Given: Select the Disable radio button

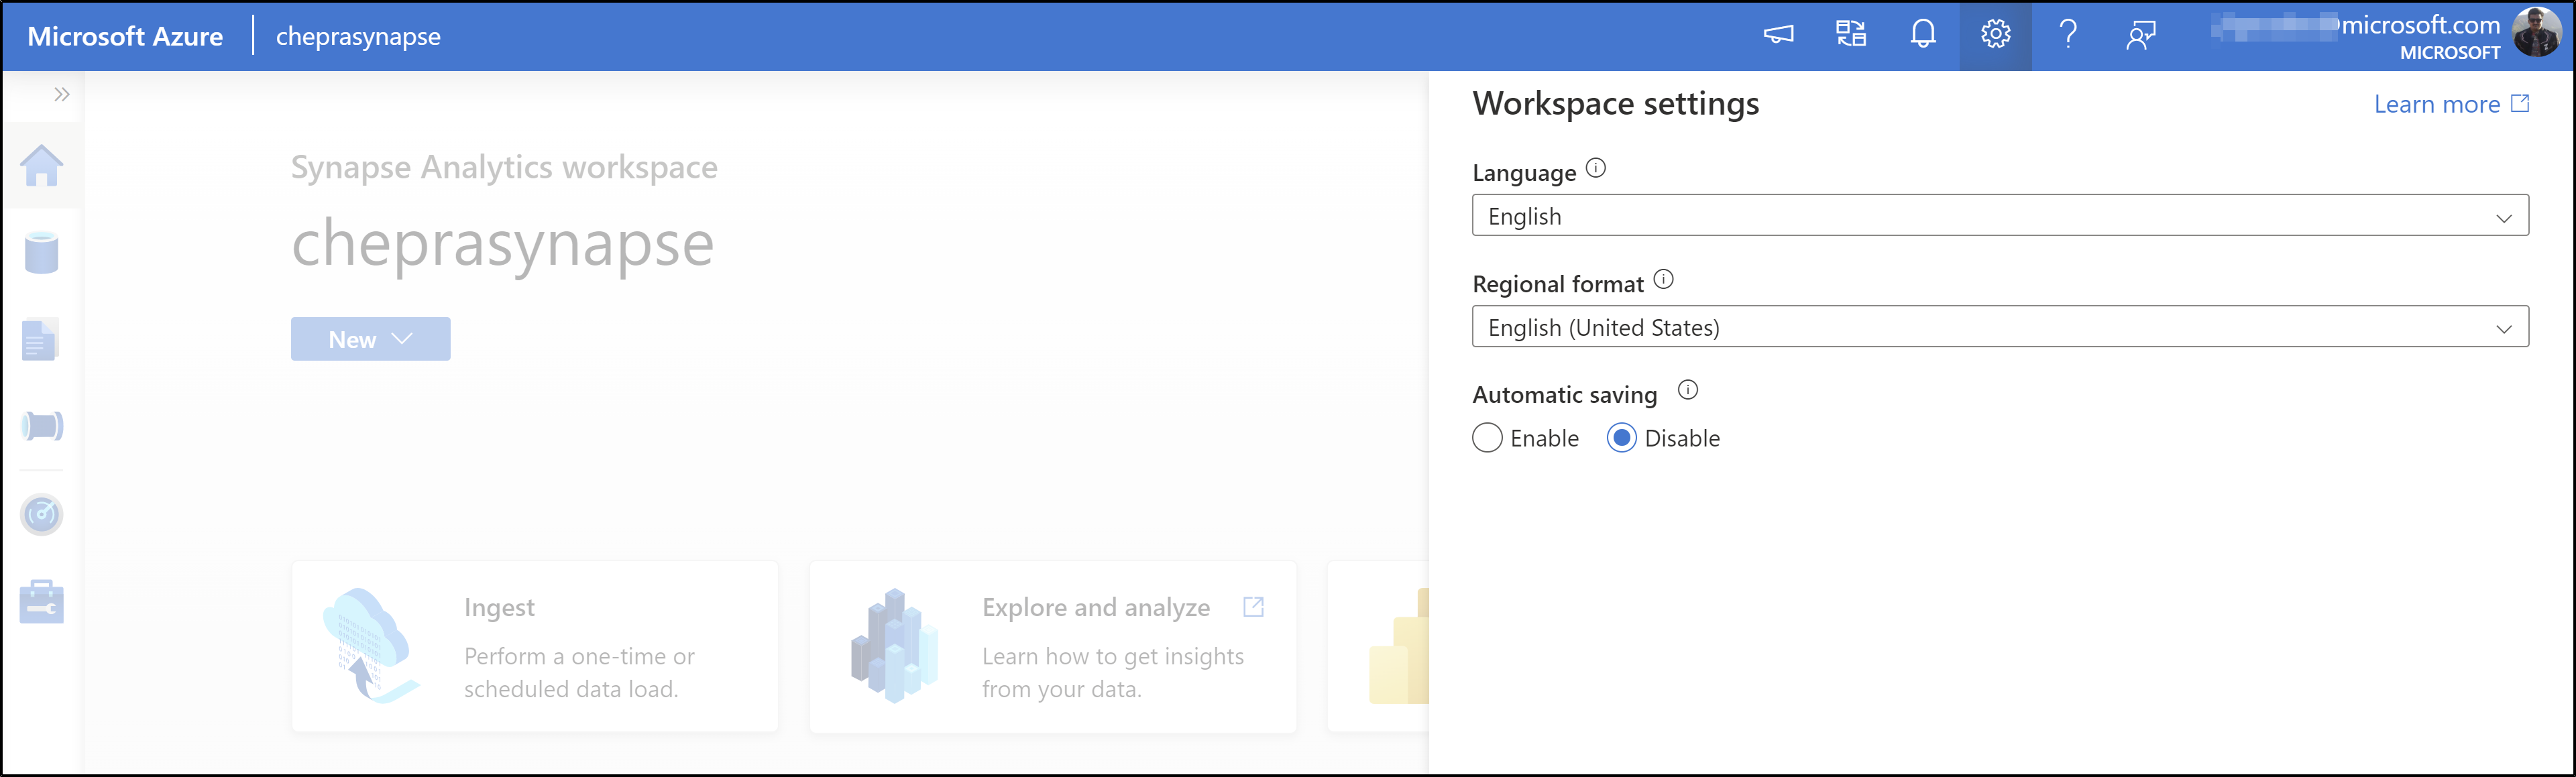Looking at the screenshot, I should tap(1622, 438).
